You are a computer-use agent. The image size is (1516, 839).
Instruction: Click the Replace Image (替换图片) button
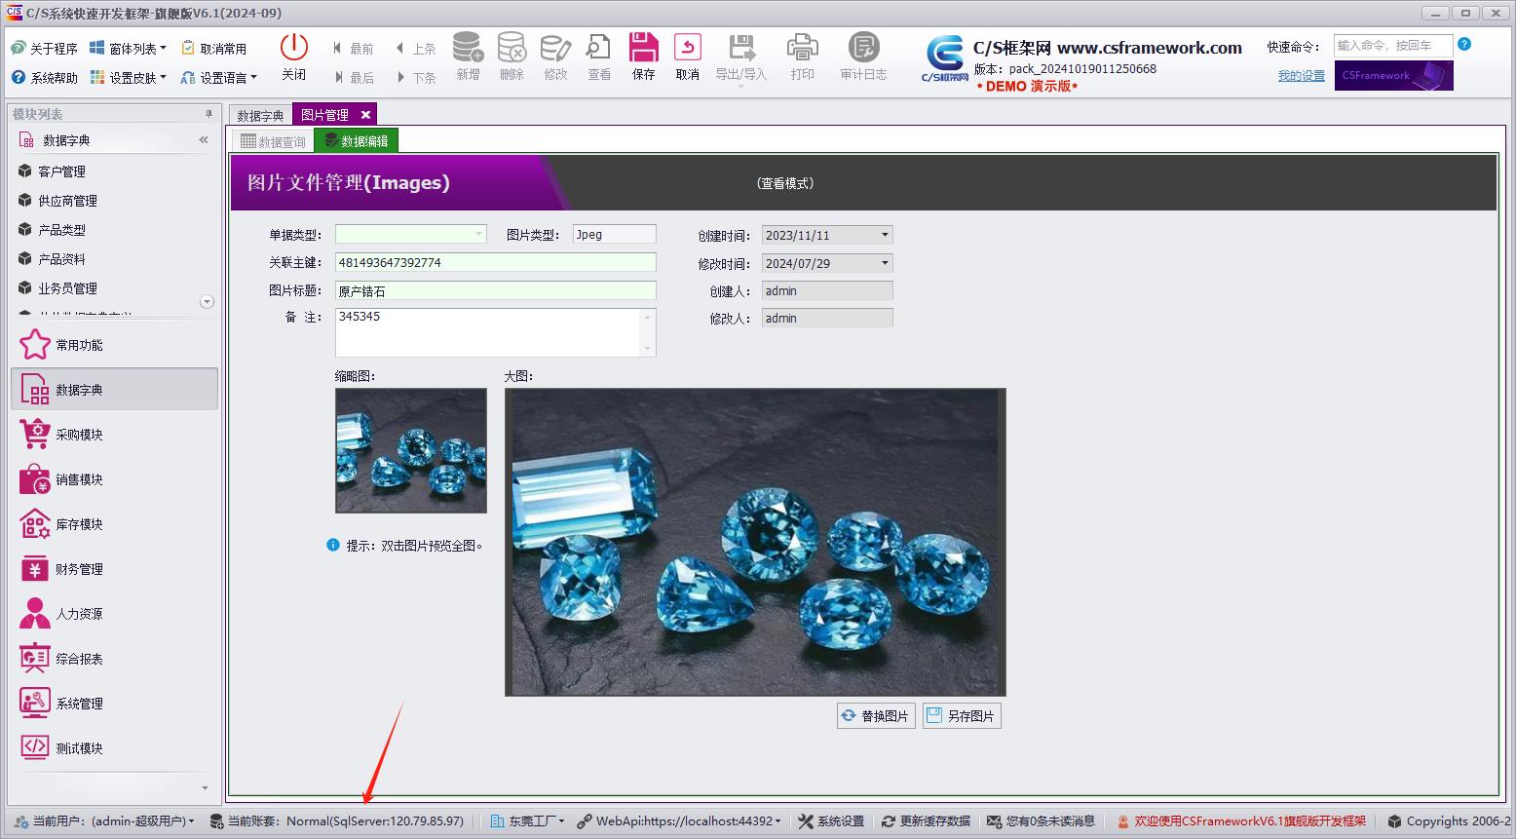click(x=875, y=716)
